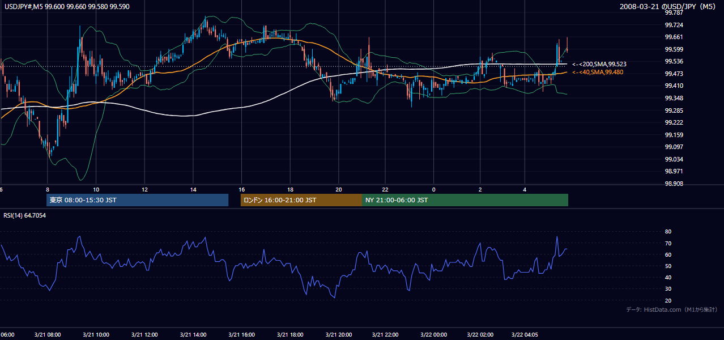Click price axis label 99.222
Viewport: 724px width, 340px height.
click(x=675, y=122)
